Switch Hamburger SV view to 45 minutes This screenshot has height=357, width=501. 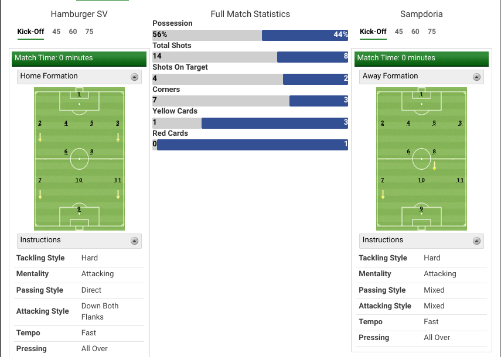(x=56, y=32)
